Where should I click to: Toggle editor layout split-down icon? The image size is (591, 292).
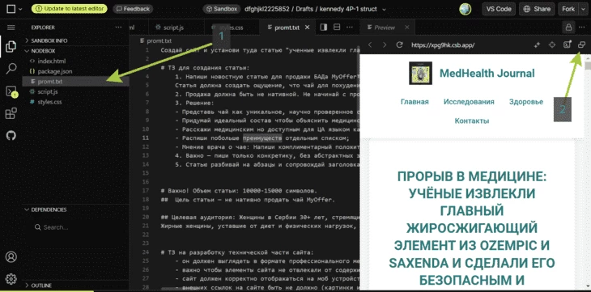[x=337, y=28]
